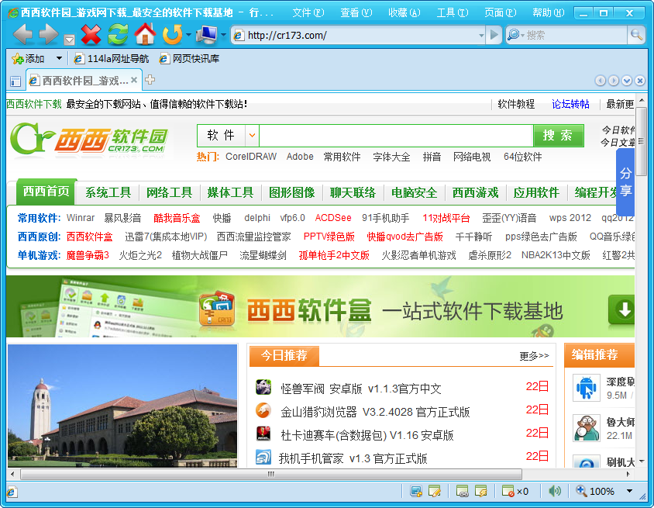Image resolution: width=654 pixels, height=508 pixels.
Task: Open the back/forward history dropdown arrow
Action: 69,40
